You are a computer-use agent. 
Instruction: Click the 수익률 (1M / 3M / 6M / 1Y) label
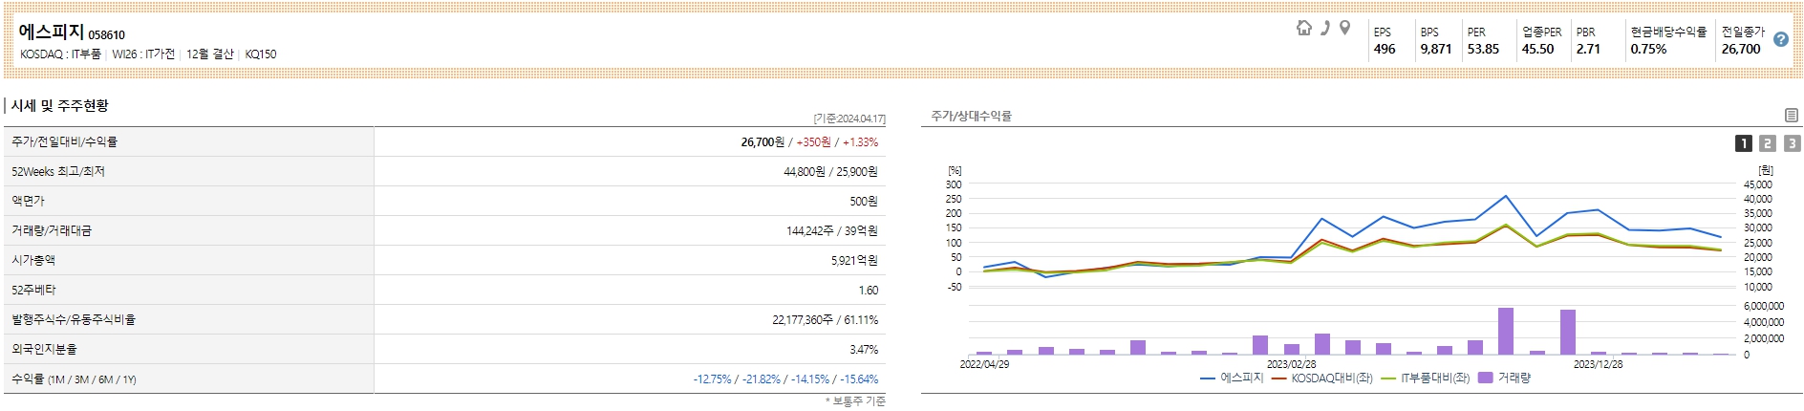75,379
